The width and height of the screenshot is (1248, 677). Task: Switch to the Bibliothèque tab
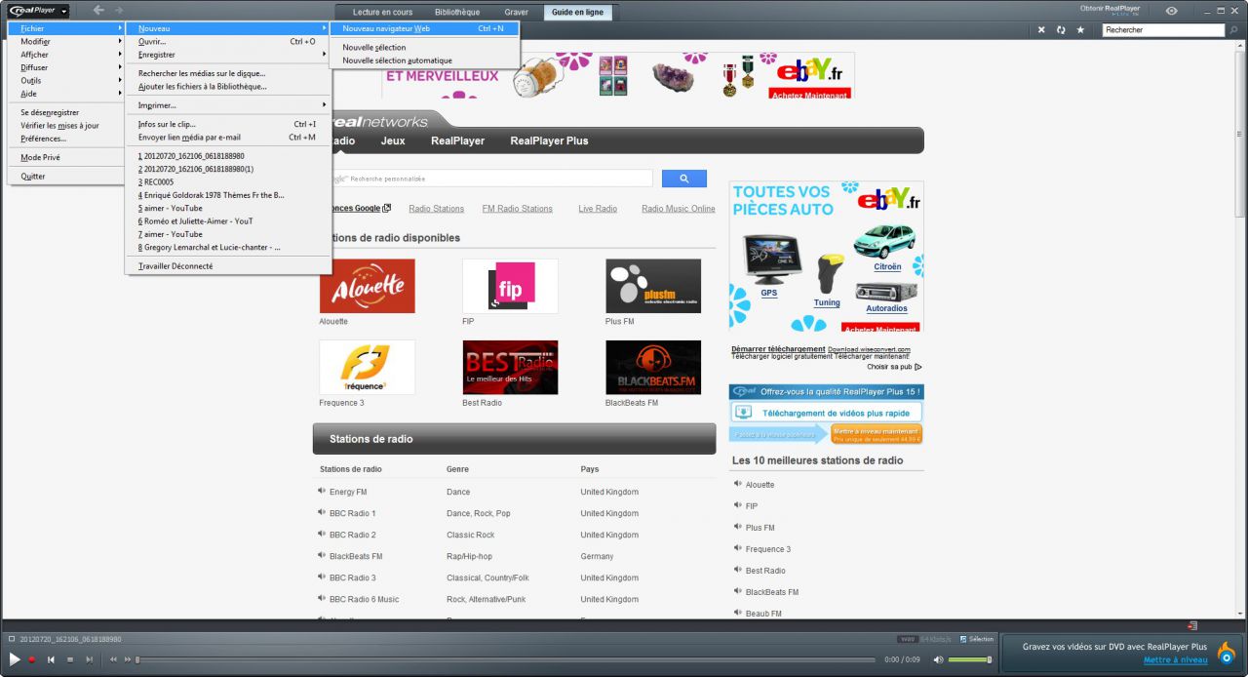[x=457, y=13]
